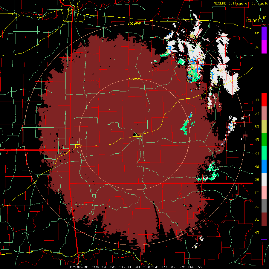The image size is (269, 269).
Task: Click the UK legend label
Action: [x=256, y=47]
